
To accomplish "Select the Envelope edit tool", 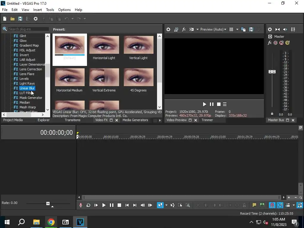I will tap(172, 205).
